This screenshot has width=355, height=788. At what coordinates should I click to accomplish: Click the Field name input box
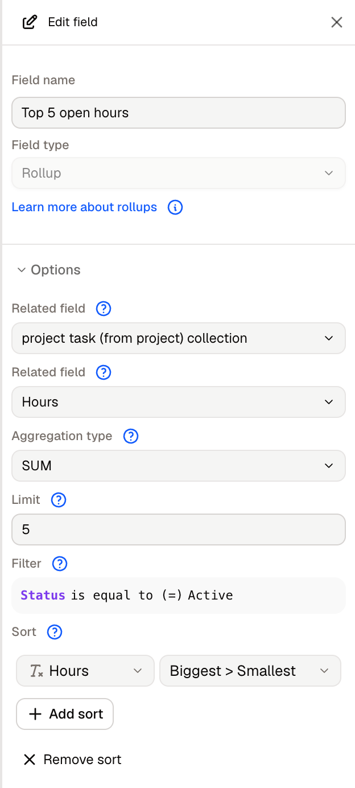(x=179, y=113)
